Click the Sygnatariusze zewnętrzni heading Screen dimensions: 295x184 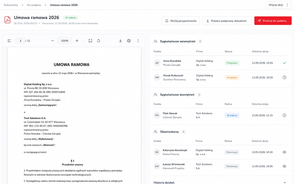177,95
